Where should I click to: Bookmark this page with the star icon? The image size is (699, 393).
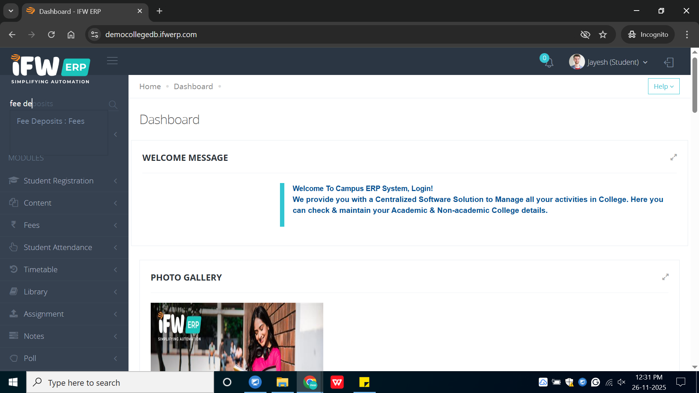(603, 35)
